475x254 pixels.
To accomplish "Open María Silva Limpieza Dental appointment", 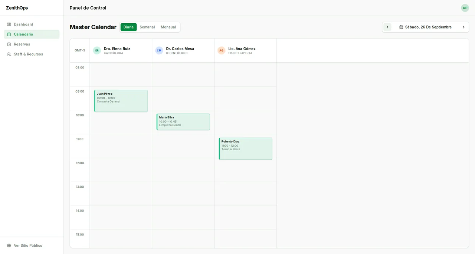I will [183, 122].
